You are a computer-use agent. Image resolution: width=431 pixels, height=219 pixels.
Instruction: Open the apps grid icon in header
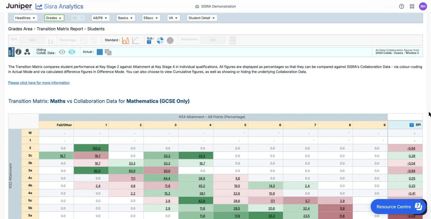pos(412,6)
